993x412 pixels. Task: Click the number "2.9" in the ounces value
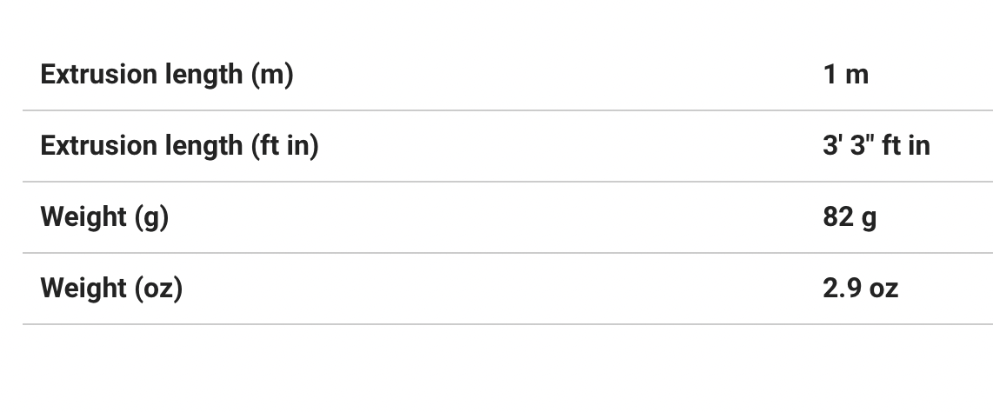pyautogui.click(x=843, y=289)
